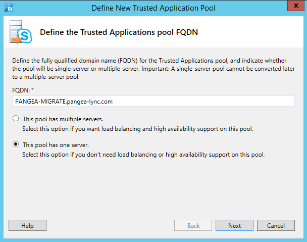Click the red required asterisk next to FQDN
The image size is (307, 242).
point(32,89)
